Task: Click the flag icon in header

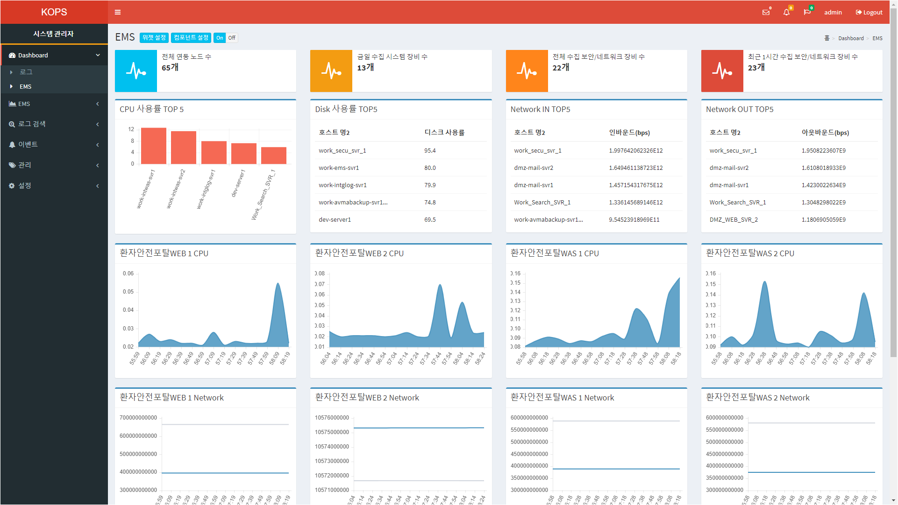Action: point(807,12)
